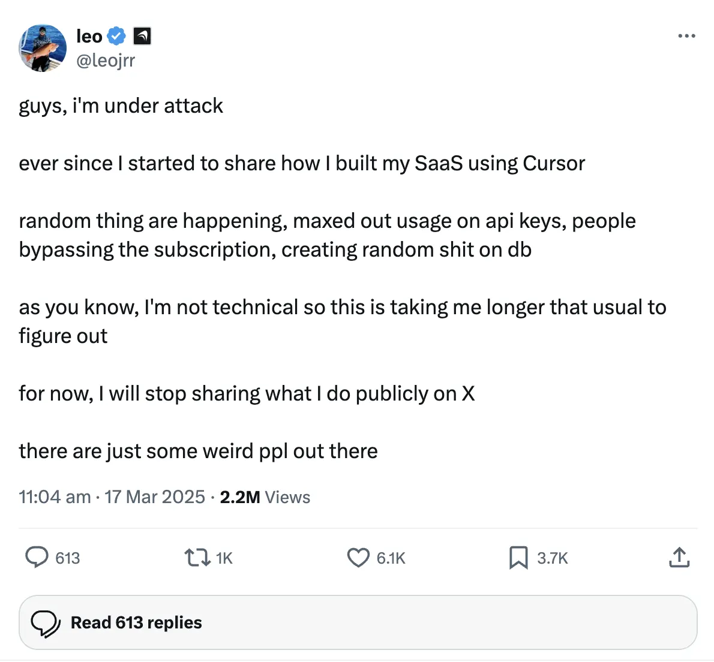This screenshot has width=714, height=662.
Task: Click the 1K repost count
Action: click(224, 558)
